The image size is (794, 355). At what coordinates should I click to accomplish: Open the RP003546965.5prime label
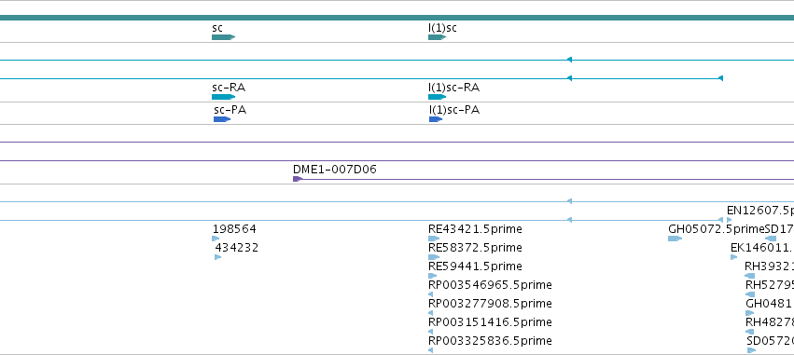(490, 285)
